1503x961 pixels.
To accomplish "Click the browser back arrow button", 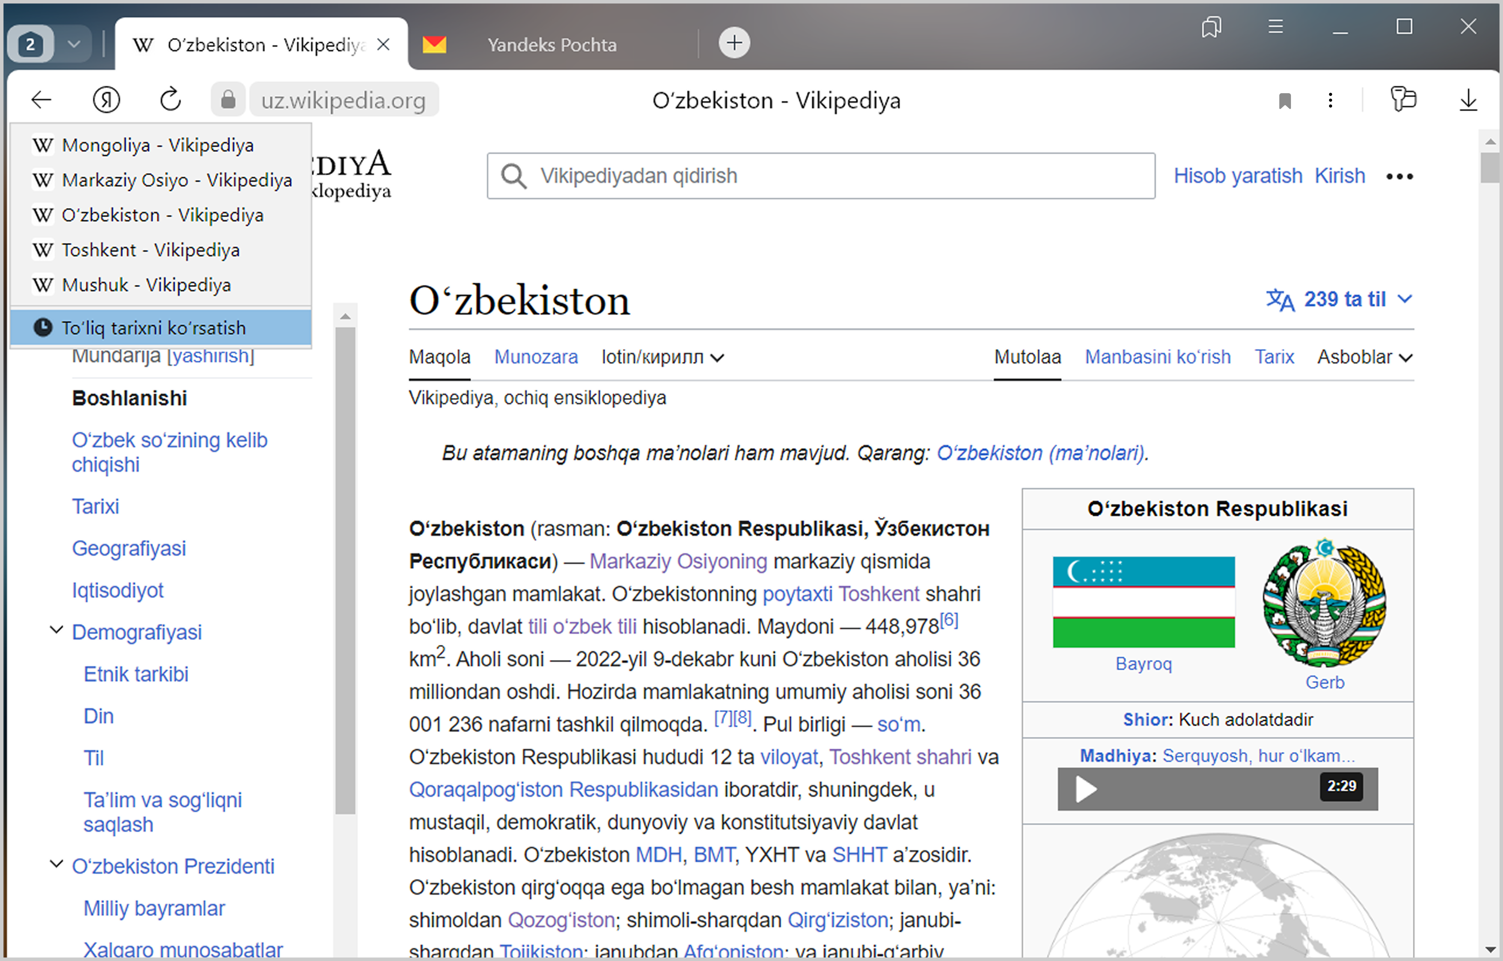I will pyautogui.click(x=41, y=100).
